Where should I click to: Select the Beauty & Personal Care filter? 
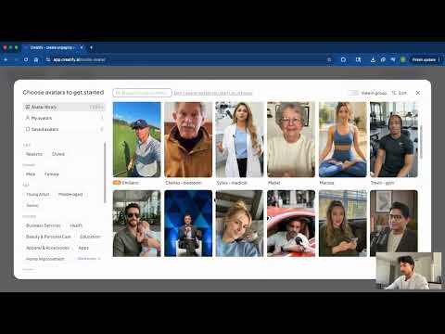tap(48, 237)
